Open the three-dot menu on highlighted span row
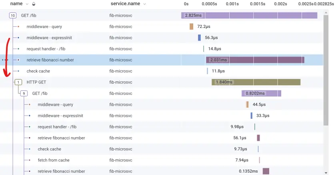 click(x=5, y=60)
